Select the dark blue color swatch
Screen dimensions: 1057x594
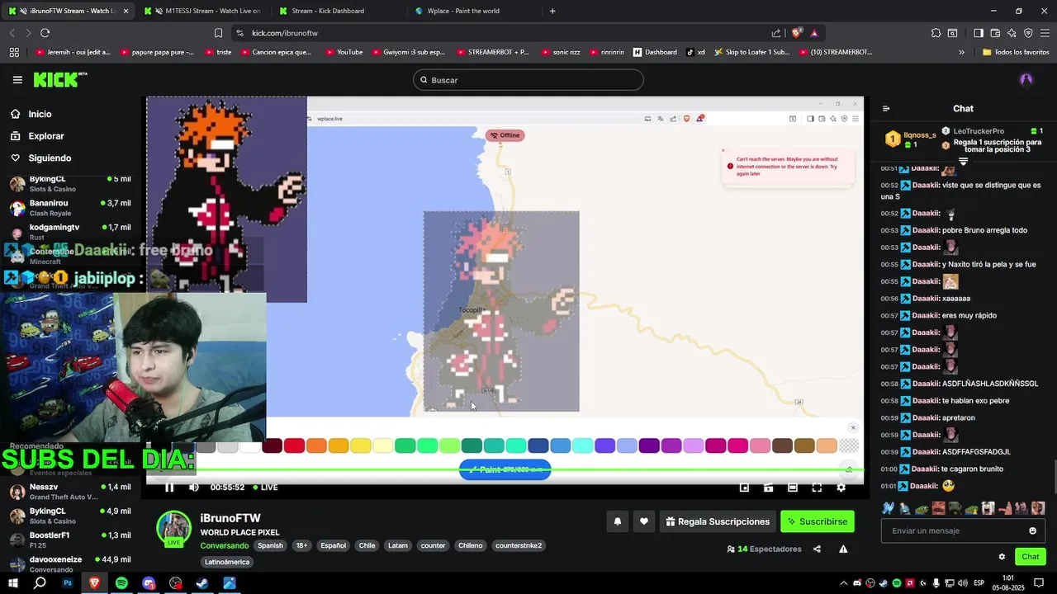538,446
